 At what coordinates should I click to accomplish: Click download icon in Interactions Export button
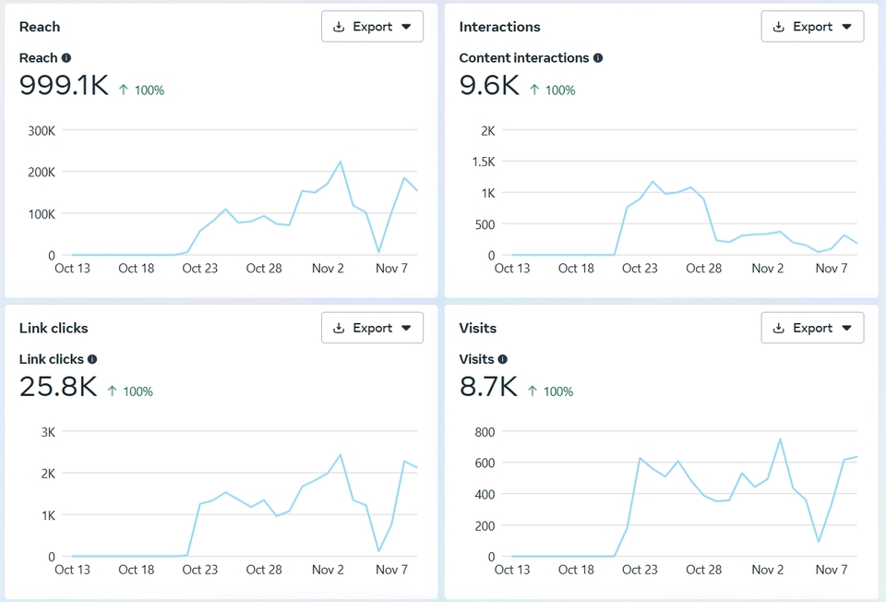(x=779, y=27)
